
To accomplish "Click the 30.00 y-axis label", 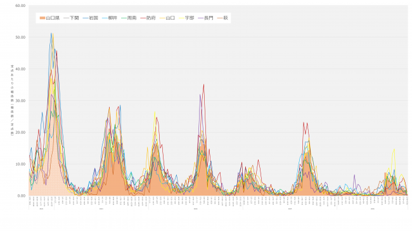I will (x=20, y=101).
